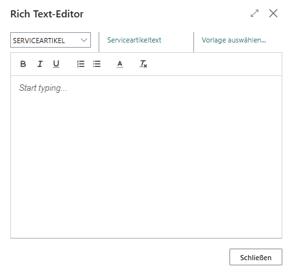Screen dimensions: 292x275
Task: Clear text formatting
Action: pos(143,64)
